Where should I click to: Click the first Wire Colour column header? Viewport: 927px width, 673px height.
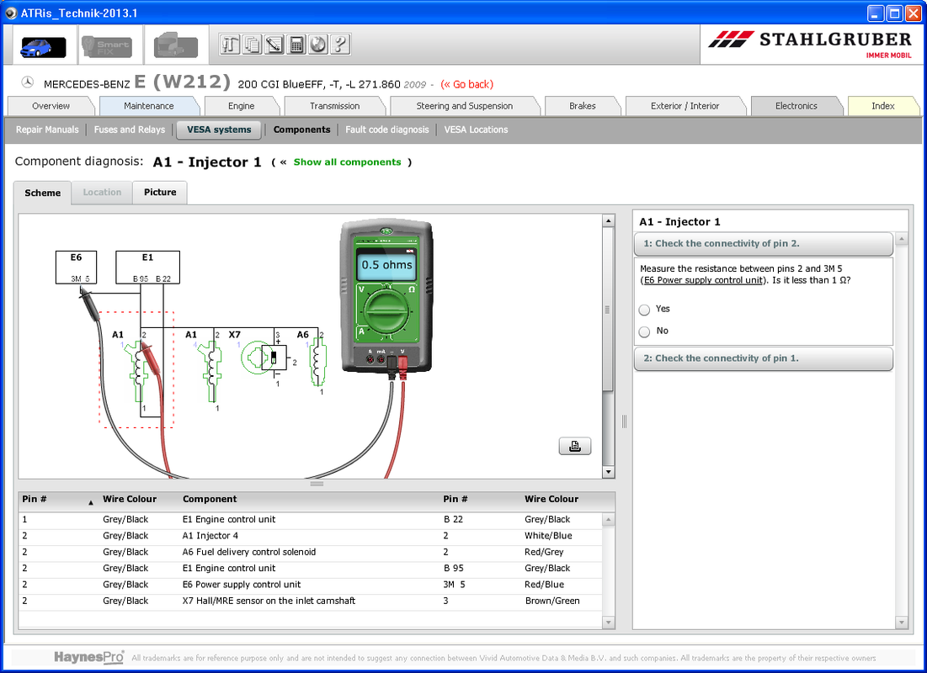click(x=130, y=500)
